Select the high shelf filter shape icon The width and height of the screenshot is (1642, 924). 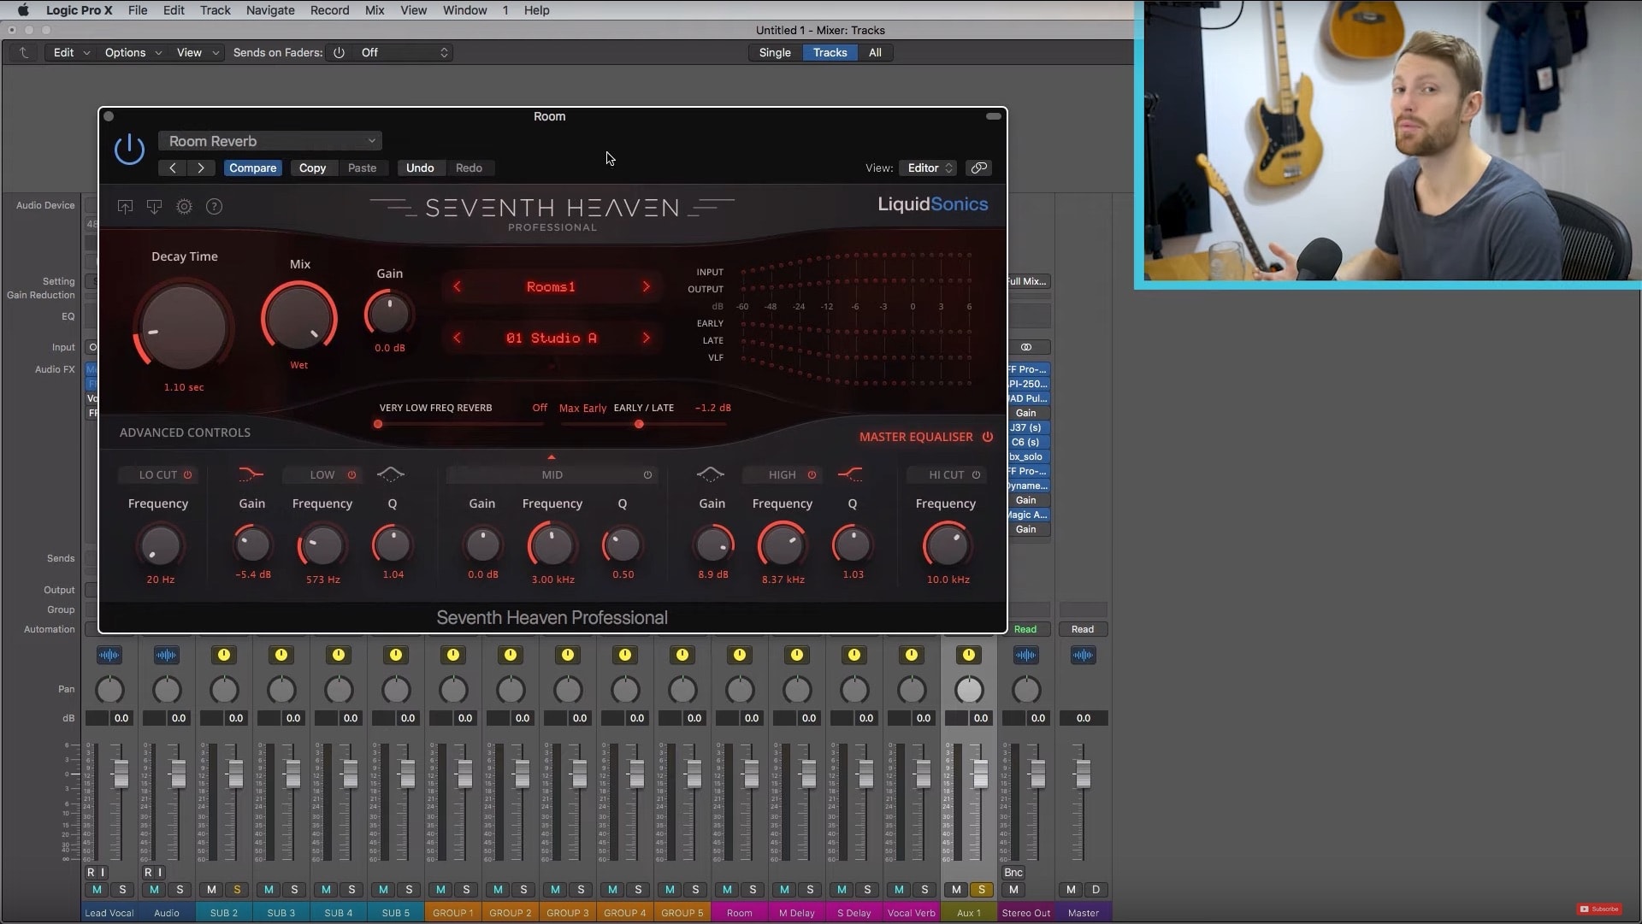pos(850,474)
